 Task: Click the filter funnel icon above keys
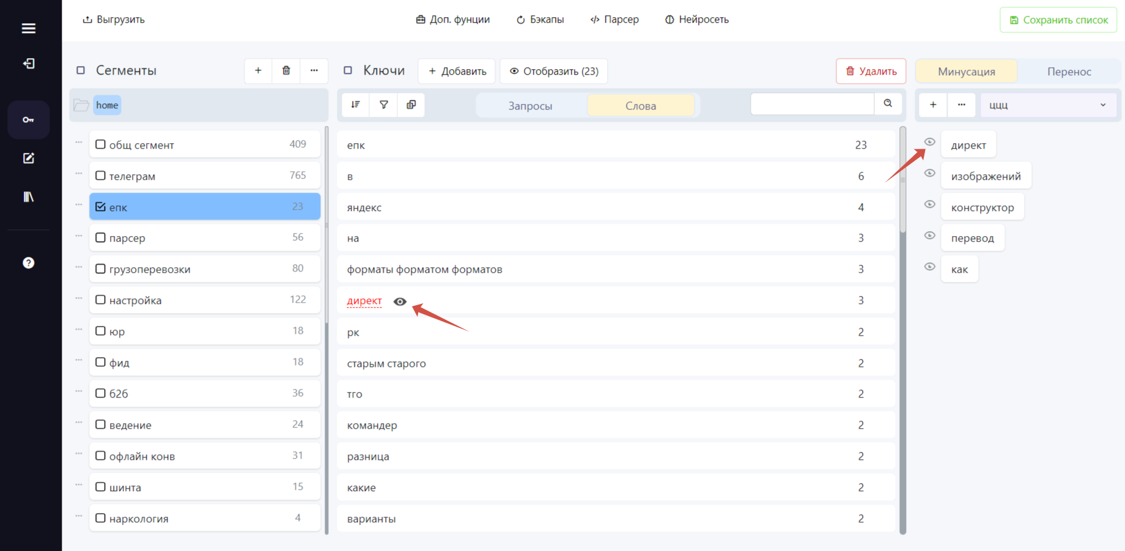coord(383,105)
